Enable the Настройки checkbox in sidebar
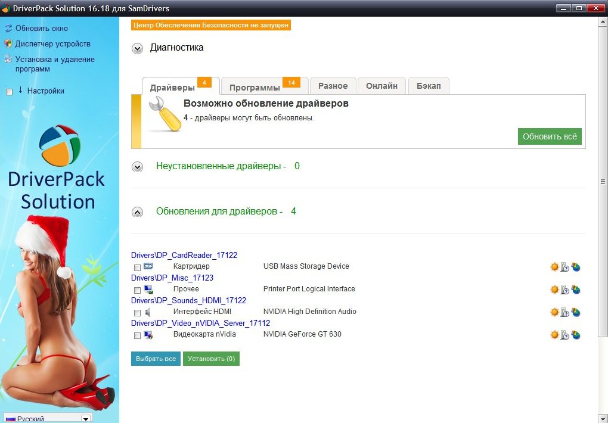The height and width of the screenshot is (423, 608). pyautogui.click(x=9, y=92)
